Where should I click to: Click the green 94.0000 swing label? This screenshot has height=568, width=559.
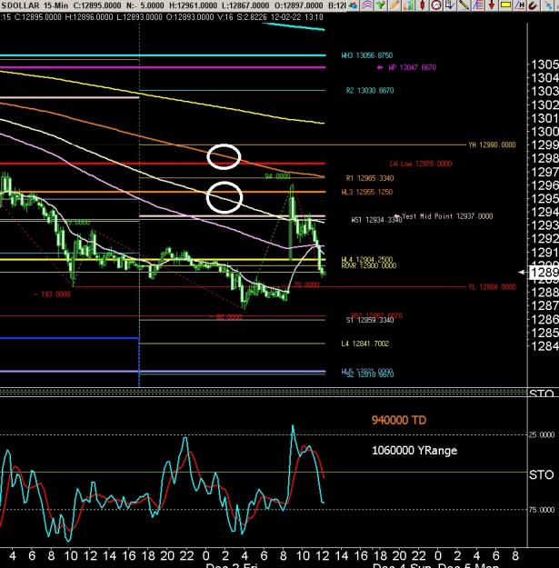coord(277,176)
